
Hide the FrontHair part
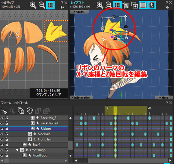[2, 139]
